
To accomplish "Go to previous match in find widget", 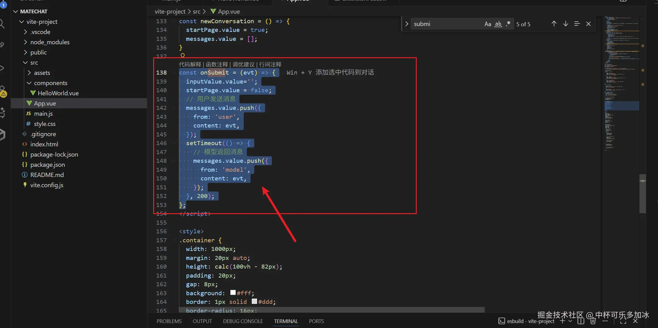I will [x=554, y=24].
